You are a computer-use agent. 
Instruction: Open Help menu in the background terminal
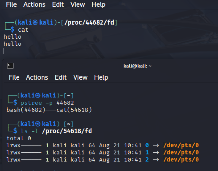pos(98,4)
